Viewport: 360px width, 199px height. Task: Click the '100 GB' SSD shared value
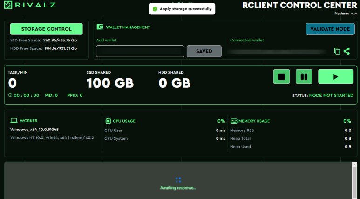(110, 83)
